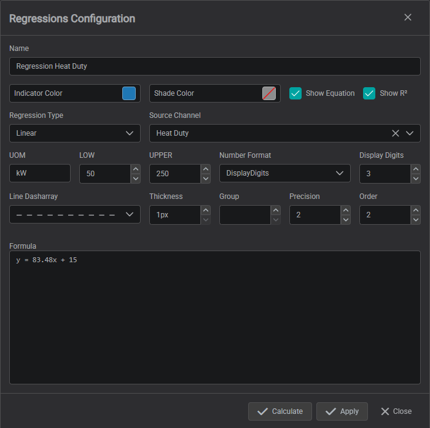Screen dimensions: 430x428
Task: Decrease Precision with the down arrow
Action: 346,220
